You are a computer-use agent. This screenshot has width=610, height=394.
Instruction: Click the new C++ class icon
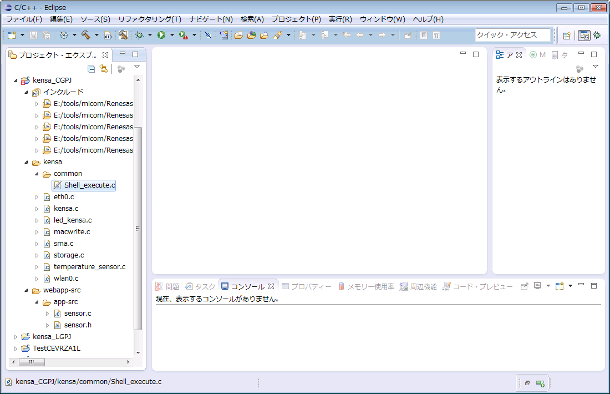click(223, 35)
